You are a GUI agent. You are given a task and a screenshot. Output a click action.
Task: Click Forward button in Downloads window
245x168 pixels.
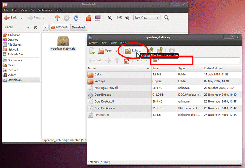[x=36, y=18]
